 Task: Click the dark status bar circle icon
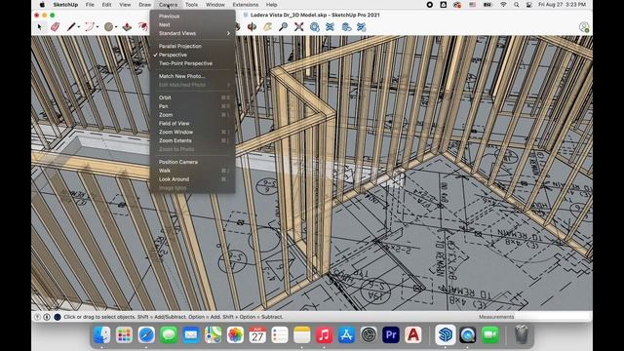click(58, 317)
